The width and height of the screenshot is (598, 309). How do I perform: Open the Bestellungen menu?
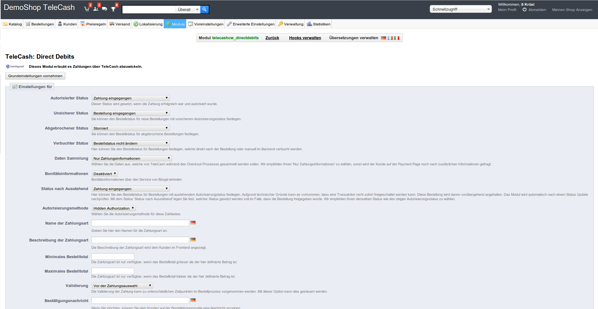(40, 24)
